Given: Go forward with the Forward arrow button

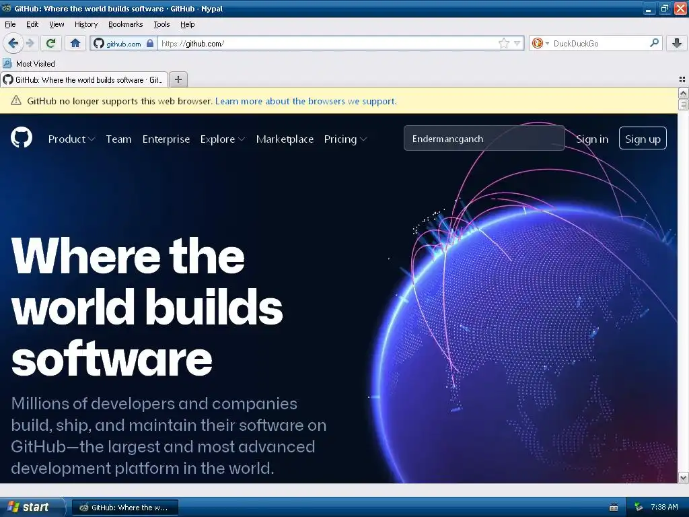Looking at the screenshot, I should (30, 43).
